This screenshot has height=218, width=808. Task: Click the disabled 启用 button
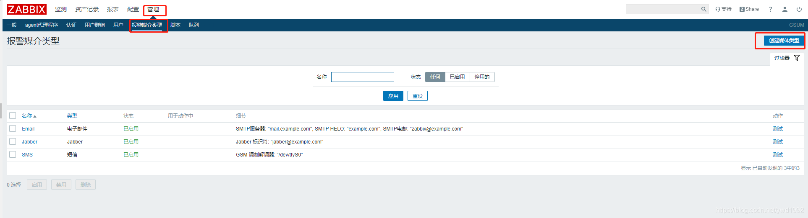click(x=37, y=185)
